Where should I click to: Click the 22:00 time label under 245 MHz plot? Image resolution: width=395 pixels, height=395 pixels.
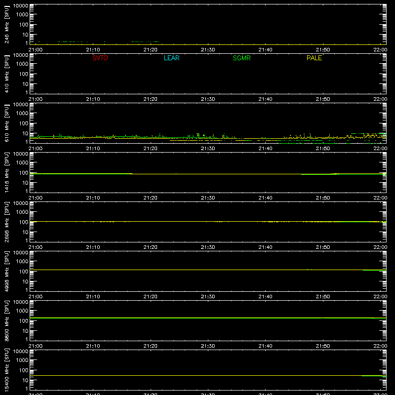coord(380,50)
